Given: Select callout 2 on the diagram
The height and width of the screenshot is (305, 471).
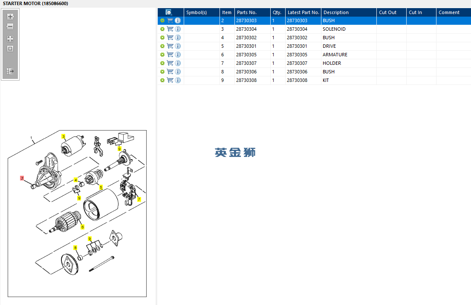Looking at the screenshot, I should coord(22,178).
